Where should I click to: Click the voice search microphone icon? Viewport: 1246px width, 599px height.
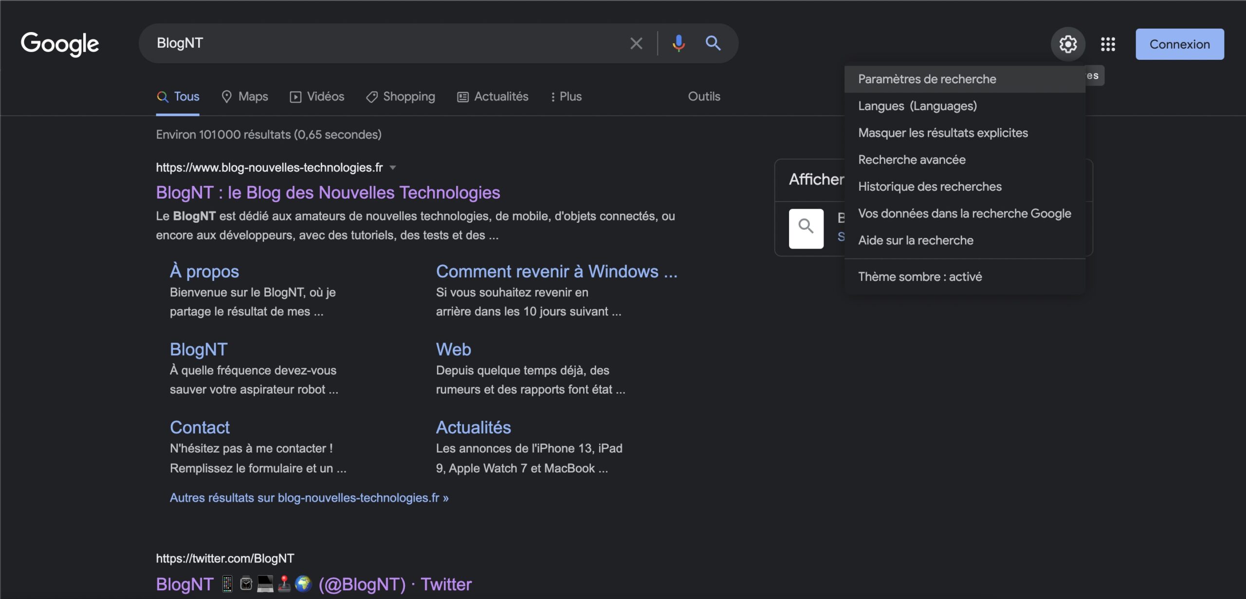click(x=678, y=43)
